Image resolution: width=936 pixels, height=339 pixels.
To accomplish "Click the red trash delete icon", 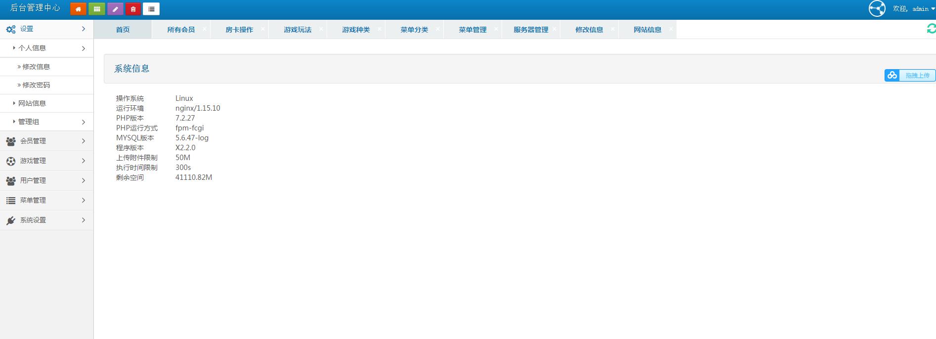I will (x=133, y=9).
